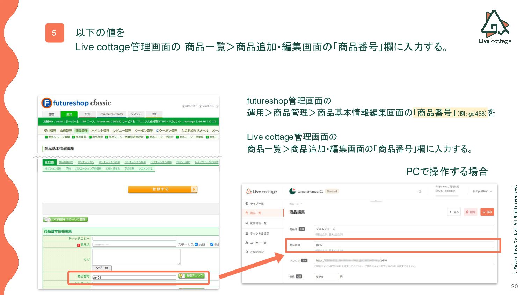The image size is (524, 295).
Task: Open the レコメンド2 sub-tab
Action: [145, 168]
